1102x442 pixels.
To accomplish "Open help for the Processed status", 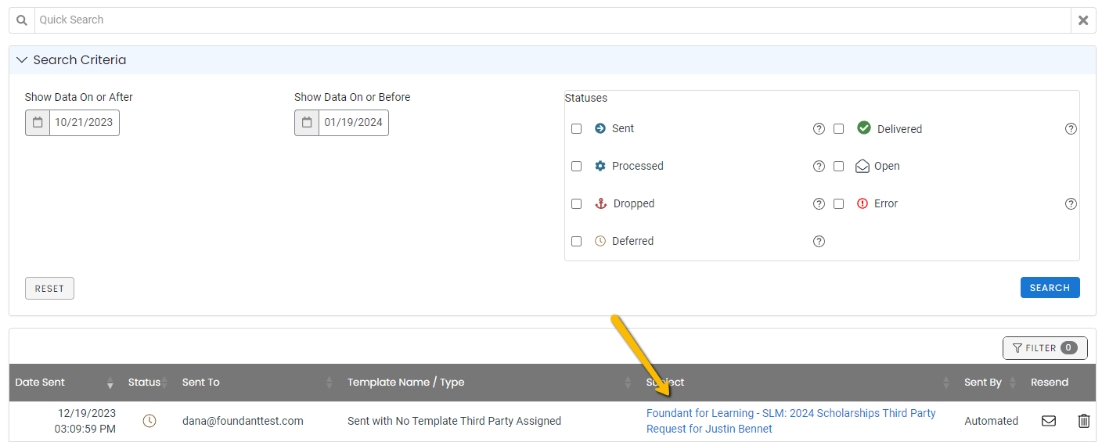I will [x=819, y=167].
